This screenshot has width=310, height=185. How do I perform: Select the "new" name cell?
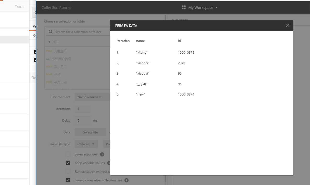[140, 94]
